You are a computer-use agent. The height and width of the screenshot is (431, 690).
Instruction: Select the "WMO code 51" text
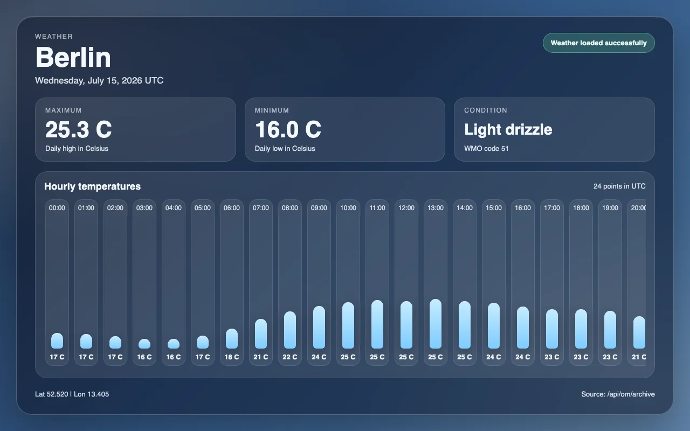coord(486,149)
